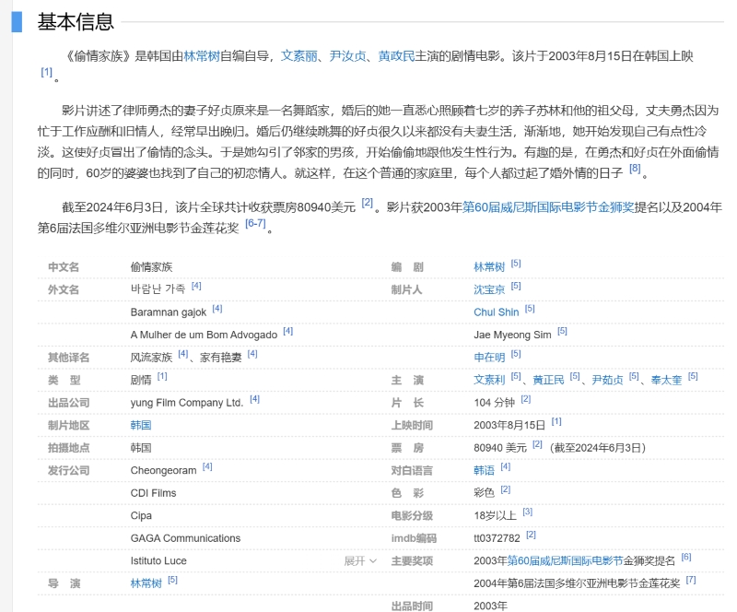Screen dimensions: 737x612
Task: Click reference [8] after the plot summary
Action: coord(635,169)
